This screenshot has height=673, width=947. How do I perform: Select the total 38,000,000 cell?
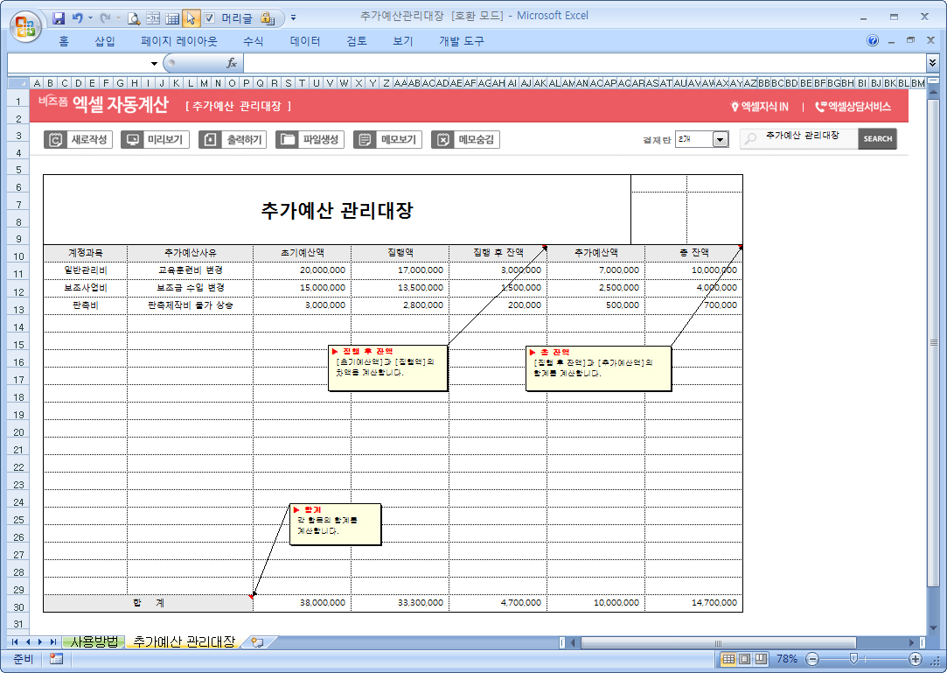tap(302, 603)
